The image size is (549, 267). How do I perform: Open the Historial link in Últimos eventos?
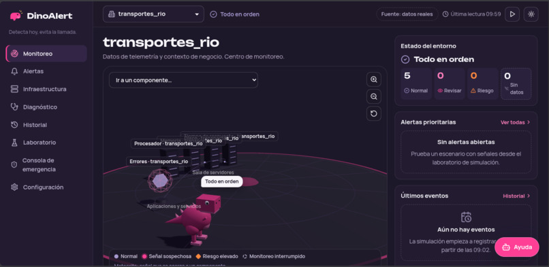[x=517, y=196]
